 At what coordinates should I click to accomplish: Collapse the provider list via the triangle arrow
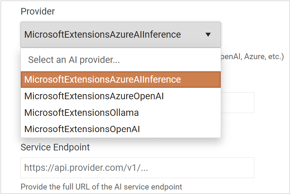[208, 35]
